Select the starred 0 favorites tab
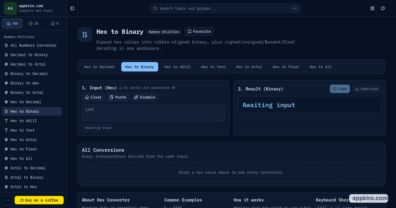The width and height of the screenshot is (396, 208). pyautogui.click(x=54, y=23)
